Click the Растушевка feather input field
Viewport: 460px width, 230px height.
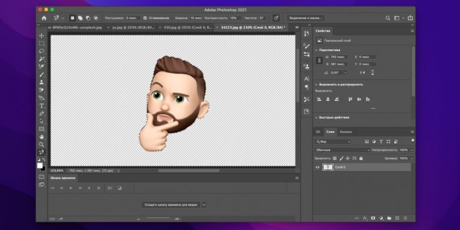tap(132, 18)
